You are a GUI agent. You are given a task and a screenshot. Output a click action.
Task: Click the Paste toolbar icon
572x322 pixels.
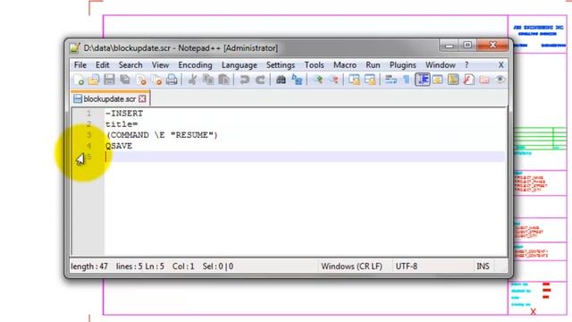coord(223,80)
